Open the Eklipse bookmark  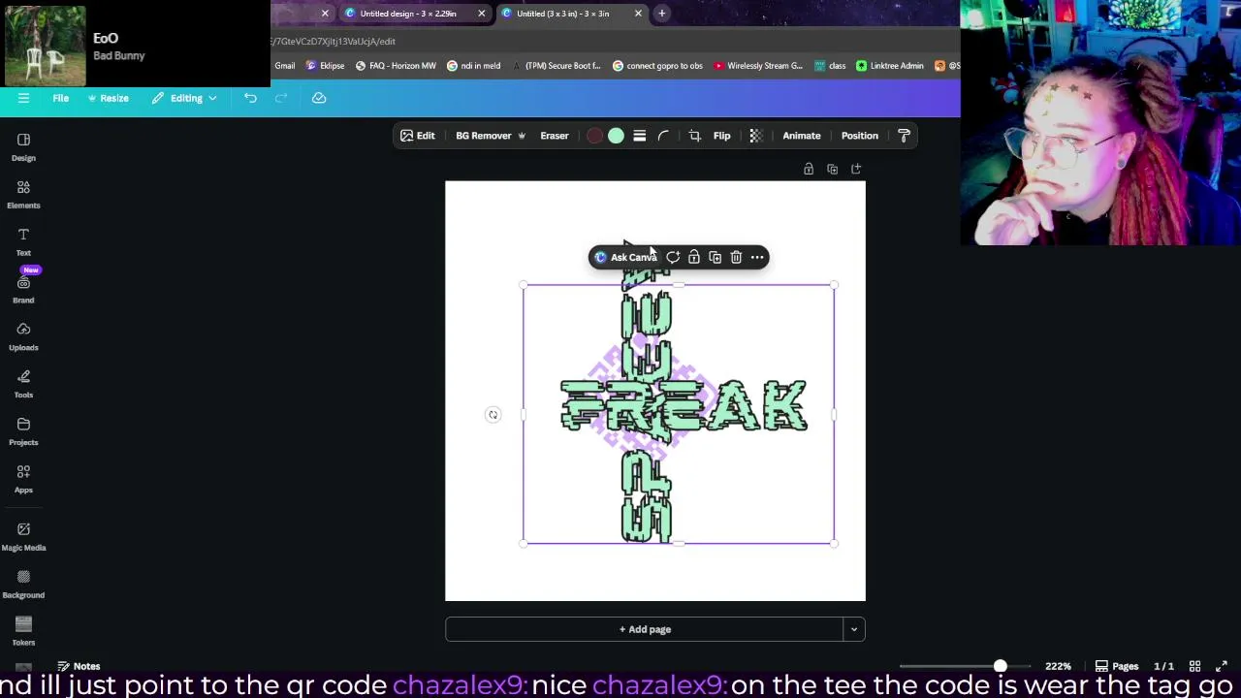point(325,66)
